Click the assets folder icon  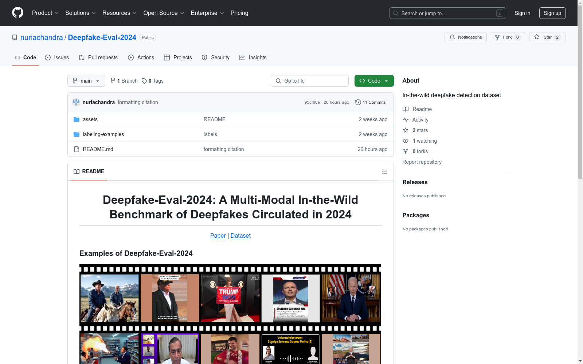(x=77, y=119)
